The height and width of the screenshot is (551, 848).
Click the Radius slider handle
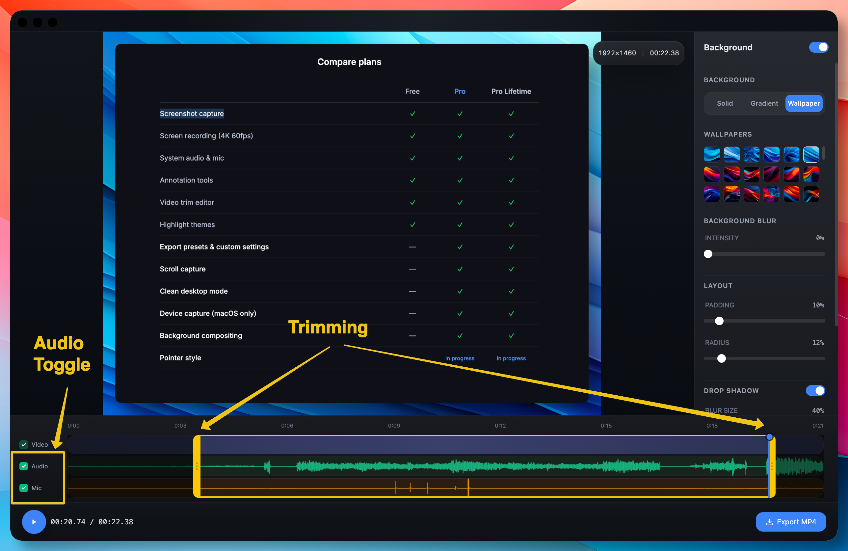[x=721, y=358]
